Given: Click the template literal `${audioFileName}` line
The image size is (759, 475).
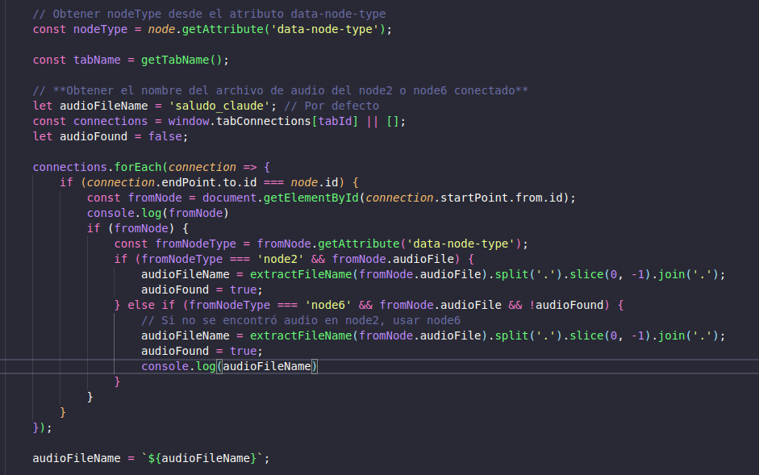Looking at the screenshot, I should coord(151,459).
